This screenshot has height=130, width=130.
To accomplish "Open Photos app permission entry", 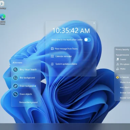I will 123,69.
